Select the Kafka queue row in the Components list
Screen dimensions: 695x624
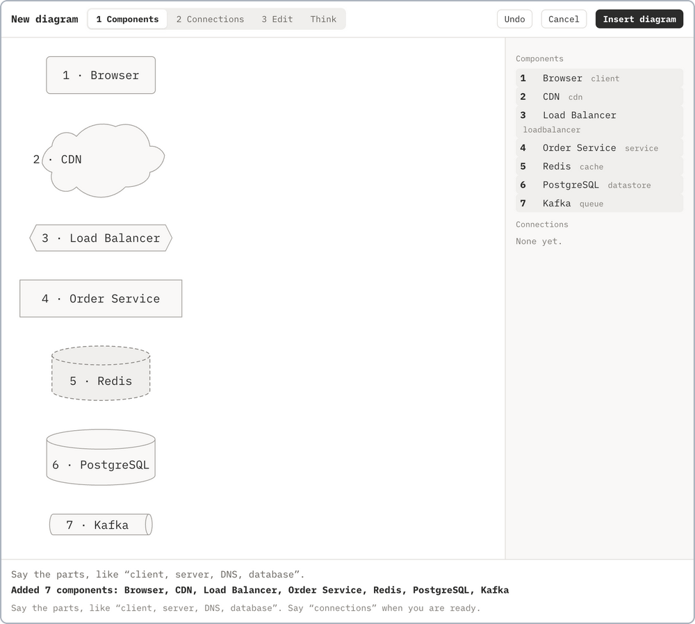[599, 204]
